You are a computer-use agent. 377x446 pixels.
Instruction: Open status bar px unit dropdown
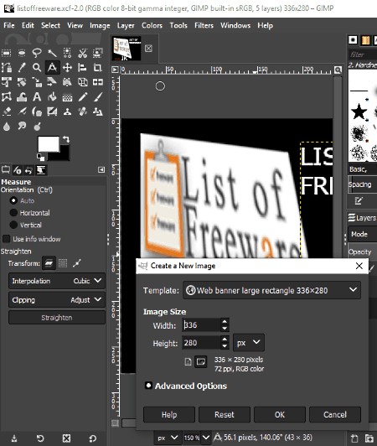click(x=167, y=438)
